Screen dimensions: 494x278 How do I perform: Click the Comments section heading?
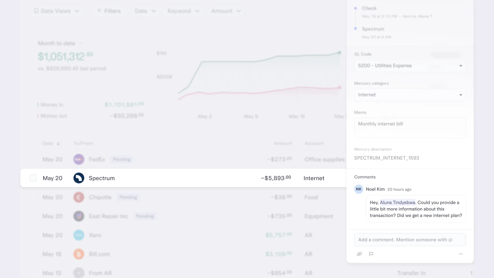(x=365, y=177)
